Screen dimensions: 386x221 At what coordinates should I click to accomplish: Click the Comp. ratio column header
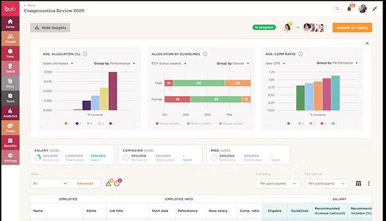coord(250,211)
